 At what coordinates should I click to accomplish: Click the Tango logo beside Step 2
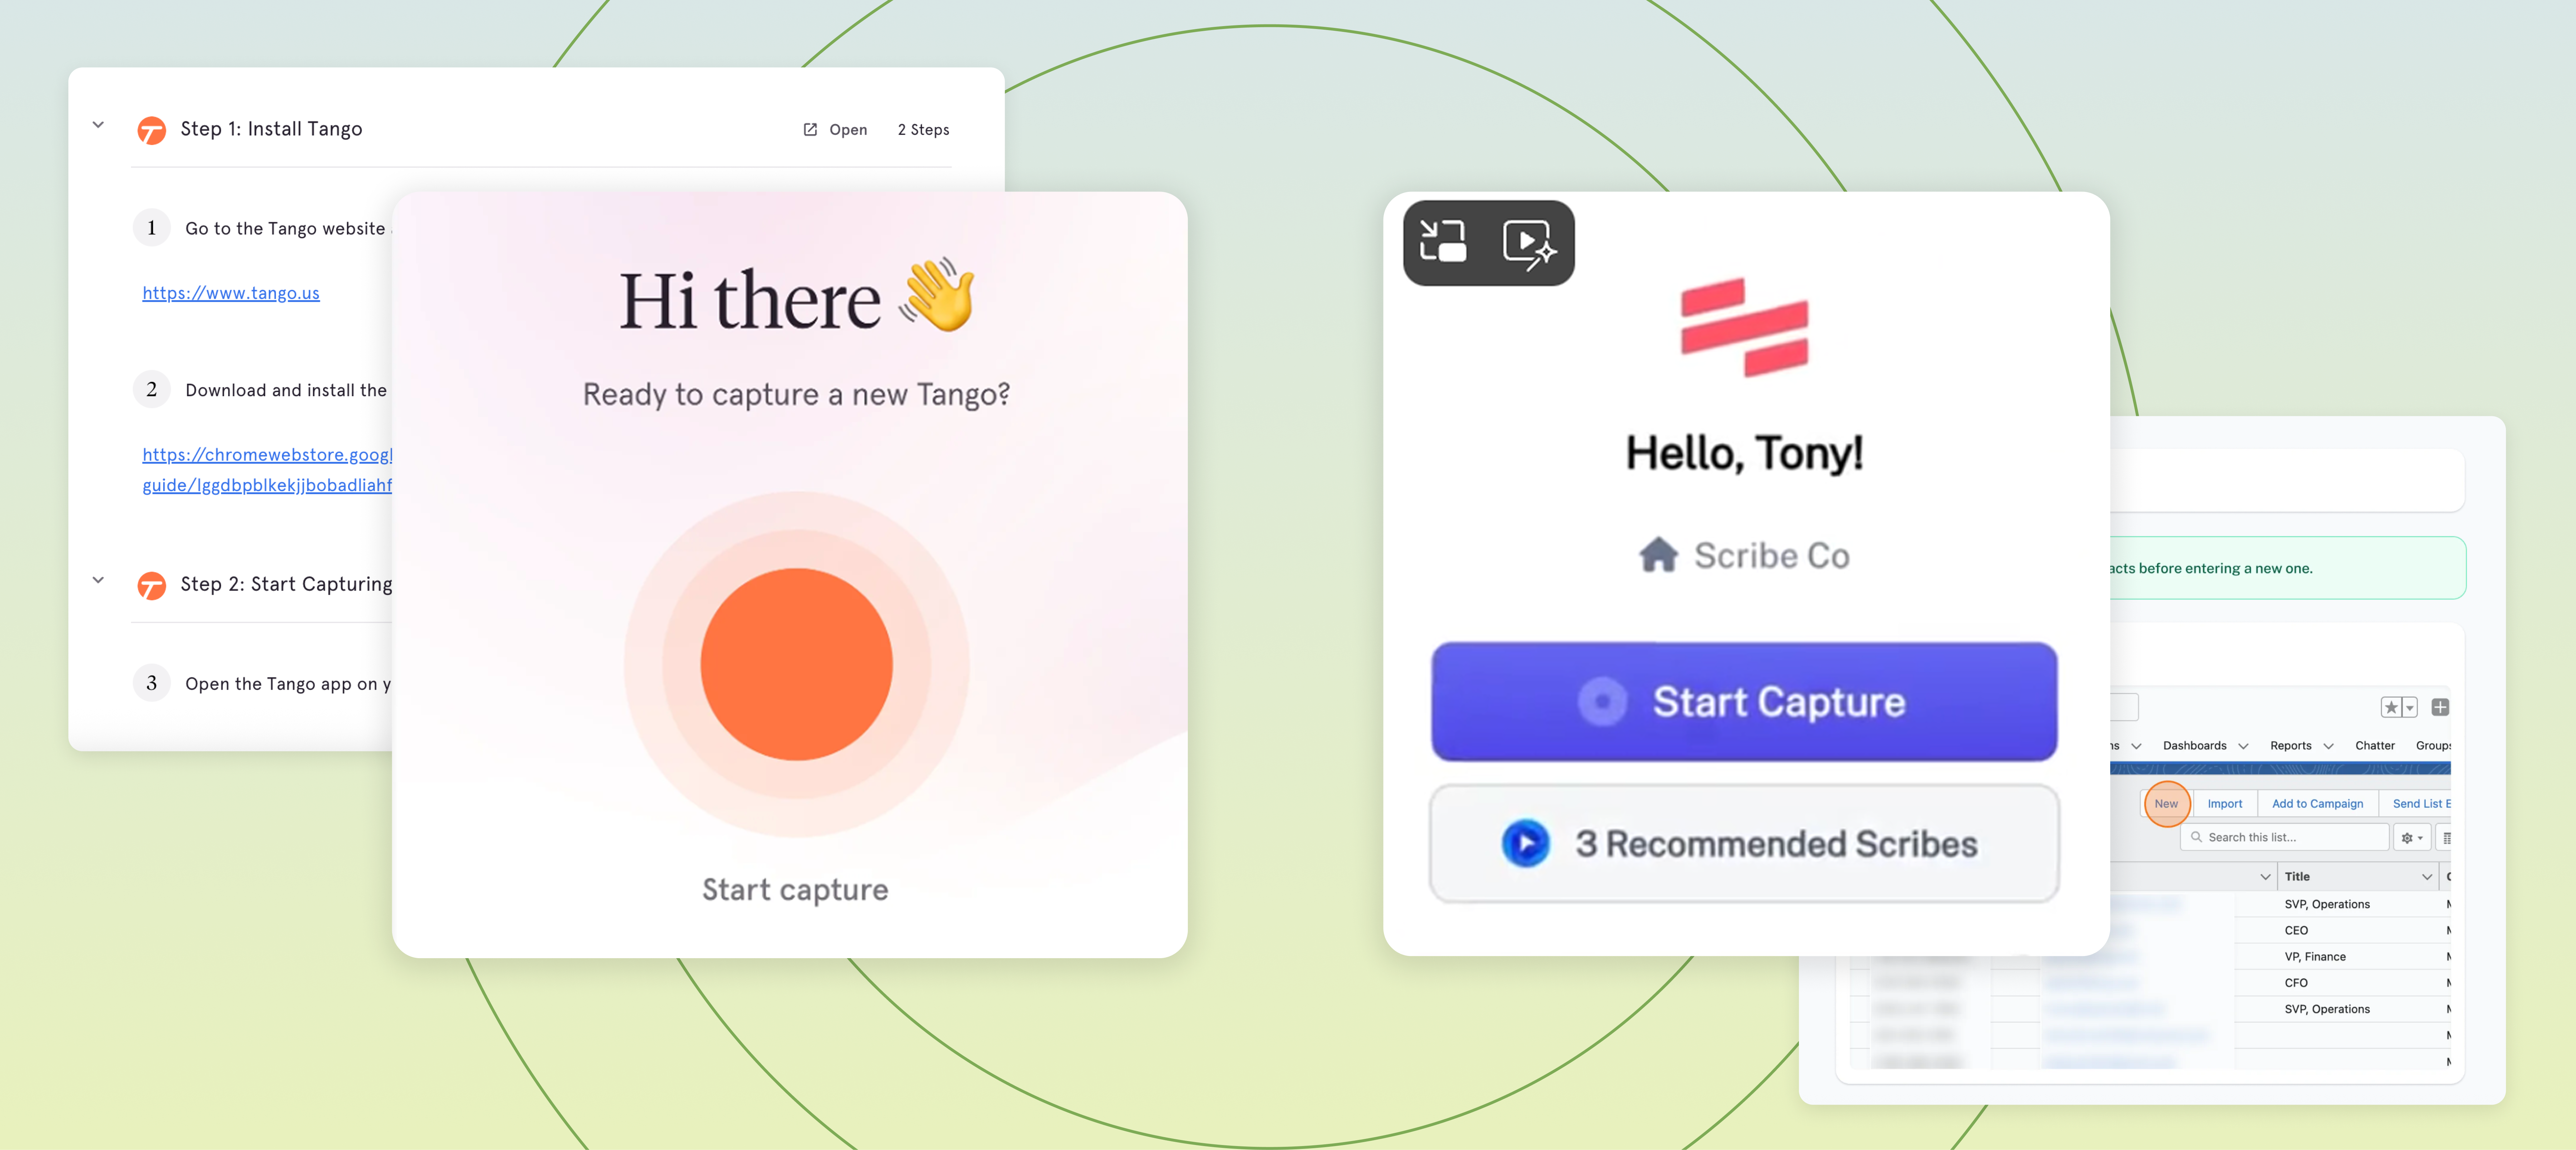pos(151,585)
